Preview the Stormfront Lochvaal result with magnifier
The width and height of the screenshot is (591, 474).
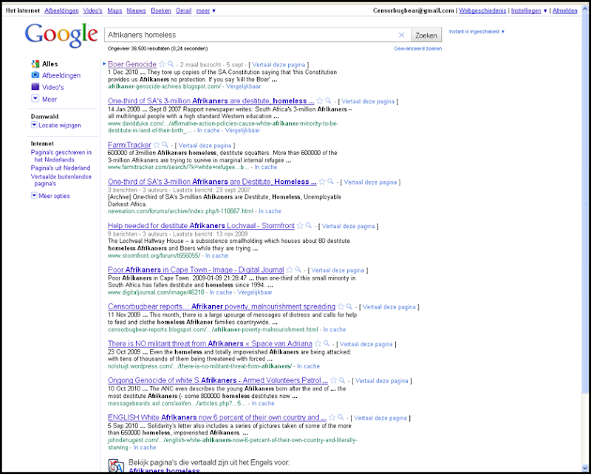click(x=308, y=226)
